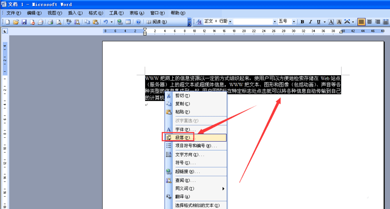Choose 复制(C) in context menu

coord(196,104)
